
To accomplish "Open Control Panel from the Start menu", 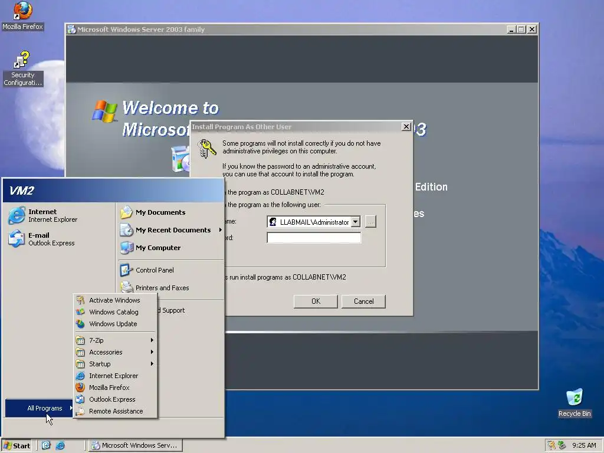I will pos(155,270).
